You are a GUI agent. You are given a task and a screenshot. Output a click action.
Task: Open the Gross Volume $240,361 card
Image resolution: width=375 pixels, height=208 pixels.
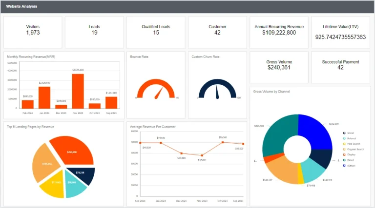[279, 67]
